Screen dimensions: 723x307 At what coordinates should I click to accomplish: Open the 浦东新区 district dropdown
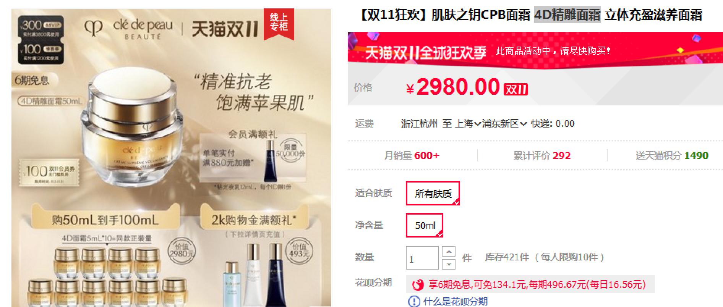[x=504, y=124]
